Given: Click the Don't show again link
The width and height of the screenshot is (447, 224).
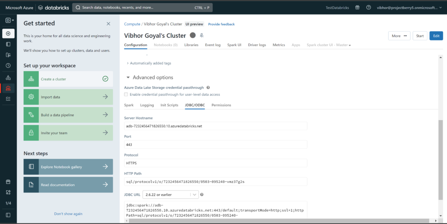Looking at the screenshot, I should (68, 214).
